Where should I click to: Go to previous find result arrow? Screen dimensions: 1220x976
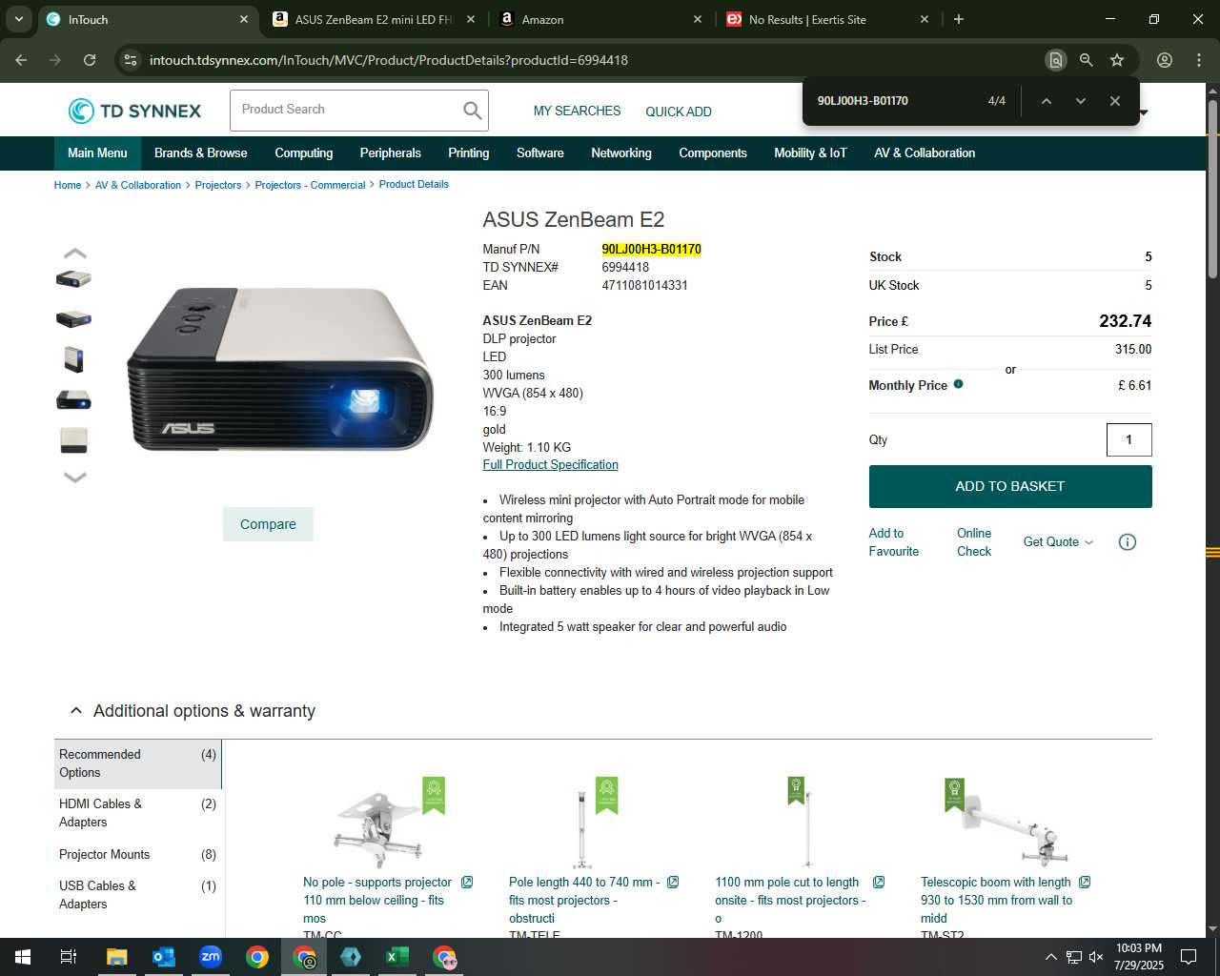coord(1046,101)
